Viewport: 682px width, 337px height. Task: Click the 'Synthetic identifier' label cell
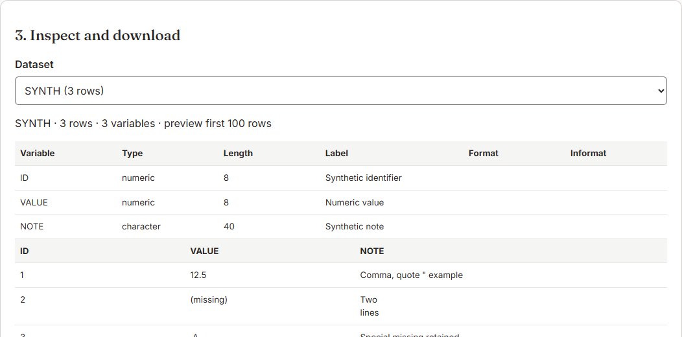coord(364,178)
